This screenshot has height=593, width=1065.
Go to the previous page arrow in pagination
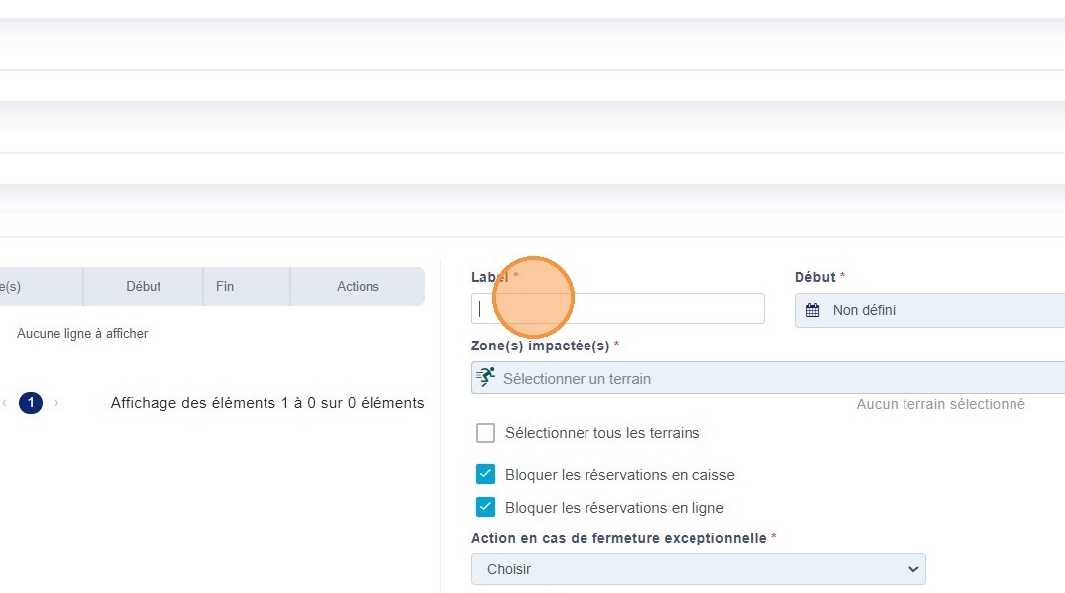[5, 403]
